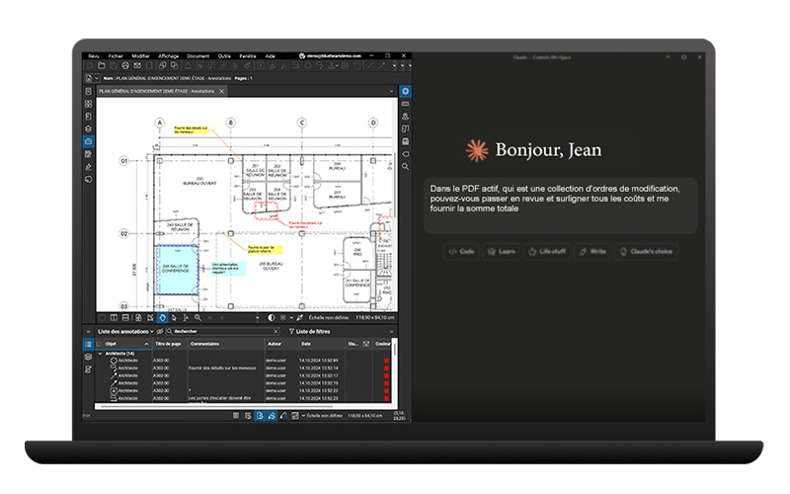Click the split view horizontal icon below the document
Image resolution: width=790 pixels, height=494 pixels.
[x=125, y=317]
